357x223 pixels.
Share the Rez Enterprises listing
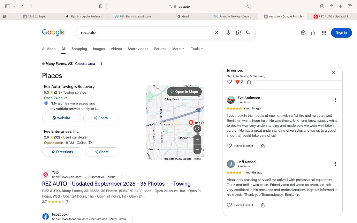[x=102, y=152]
